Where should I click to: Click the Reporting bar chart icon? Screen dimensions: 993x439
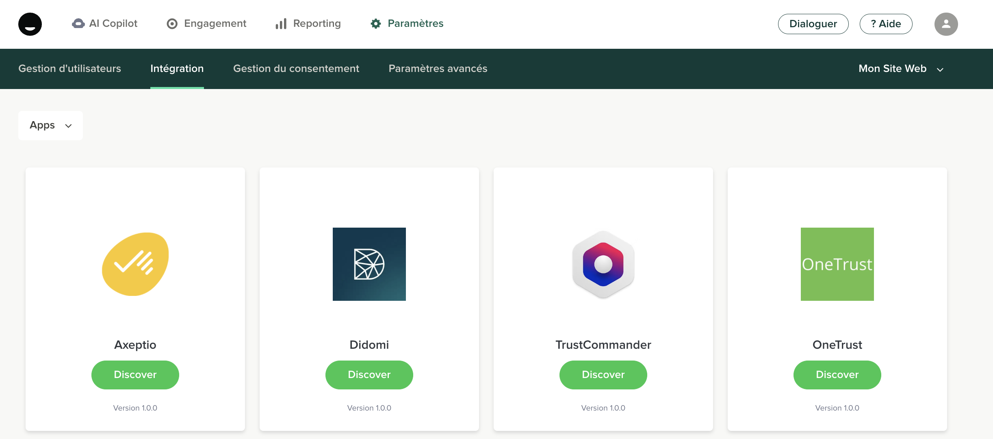281,24
